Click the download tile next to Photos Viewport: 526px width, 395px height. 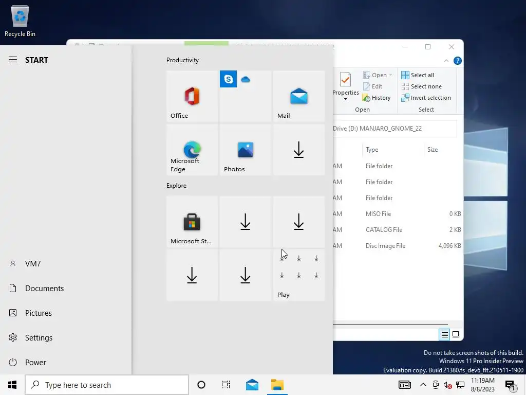click(298, 150)
